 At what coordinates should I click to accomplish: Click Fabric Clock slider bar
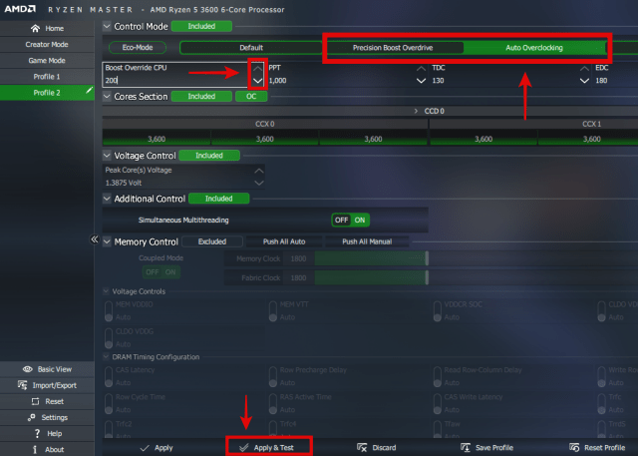click(371, 278)
